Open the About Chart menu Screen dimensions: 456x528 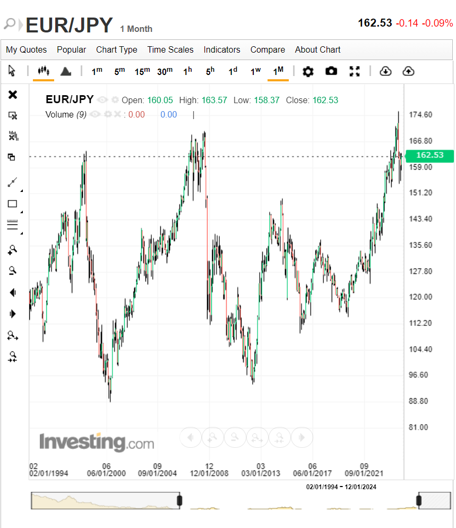click(317, 50)
